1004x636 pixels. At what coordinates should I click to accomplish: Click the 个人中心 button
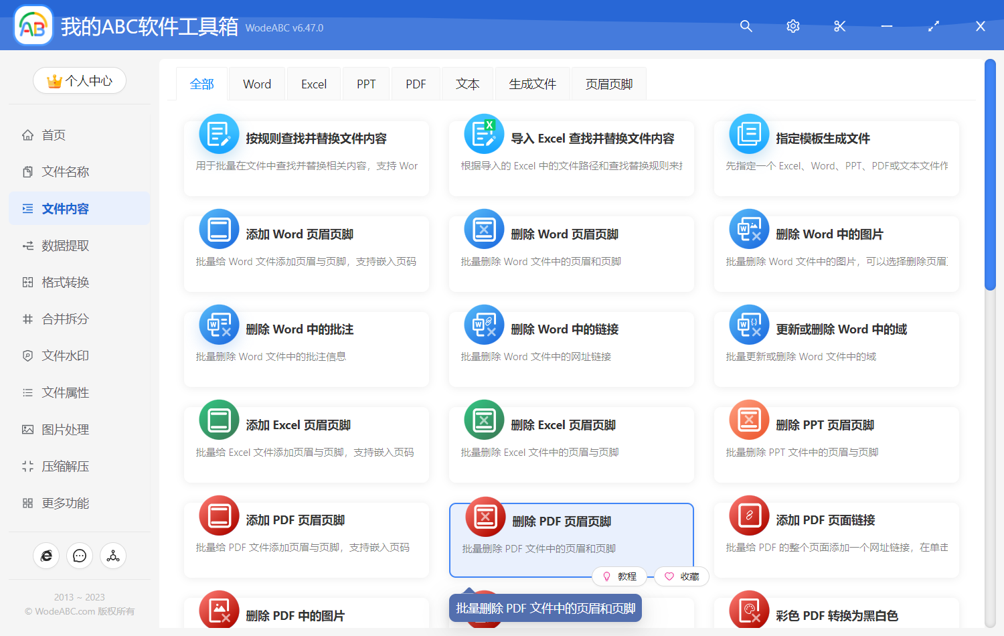(80, 80)
